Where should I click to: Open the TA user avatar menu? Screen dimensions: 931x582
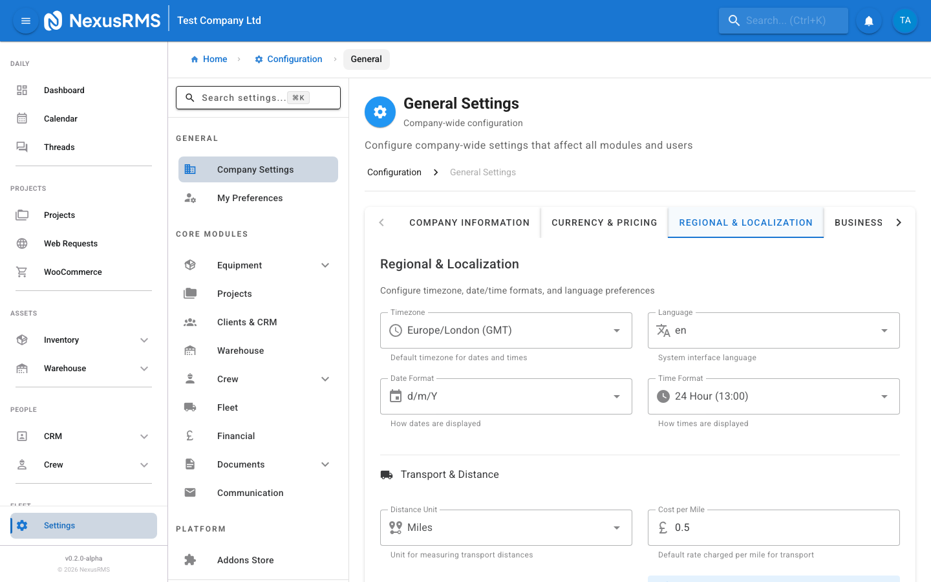click(x=905, y=20)
